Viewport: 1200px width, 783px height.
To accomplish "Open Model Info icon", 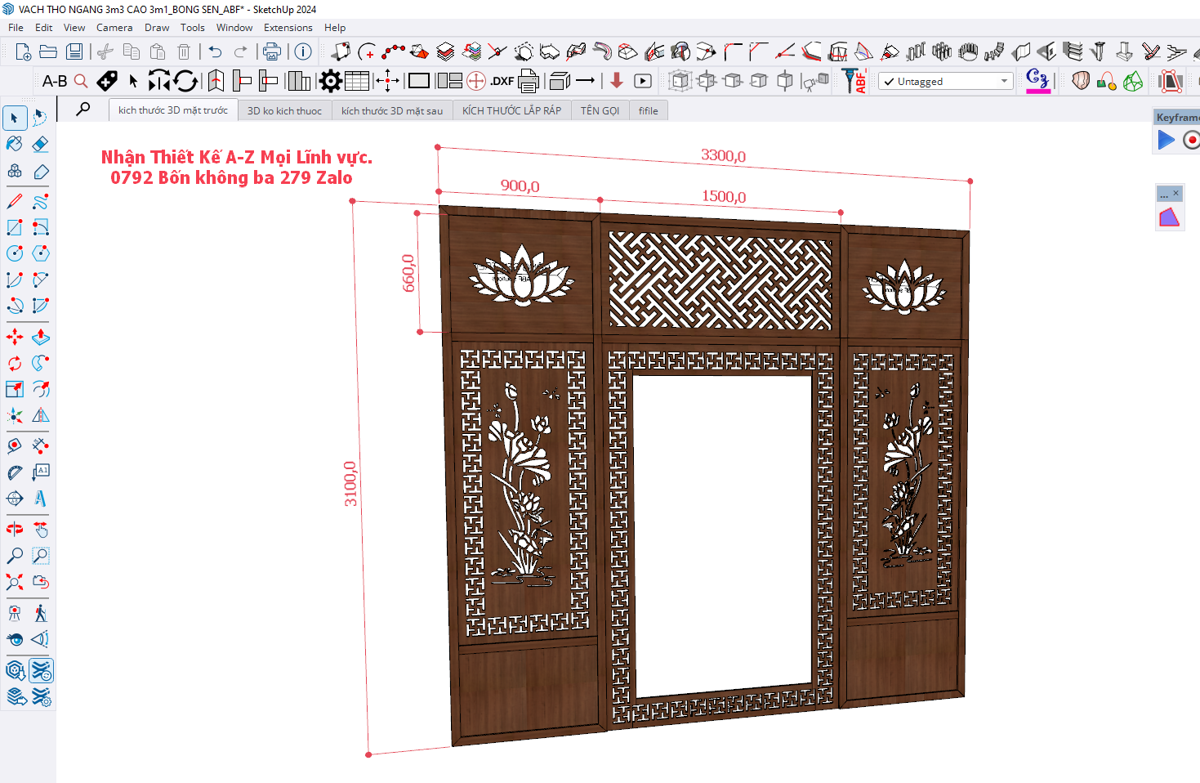I will coord(303,52).
